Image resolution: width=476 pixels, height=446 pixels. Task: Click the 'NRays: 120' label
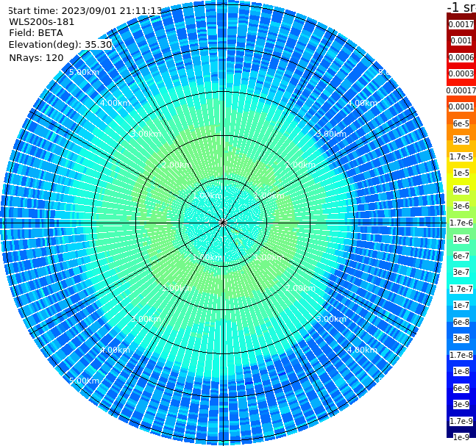pyautogui.click(x=36, y=57)
